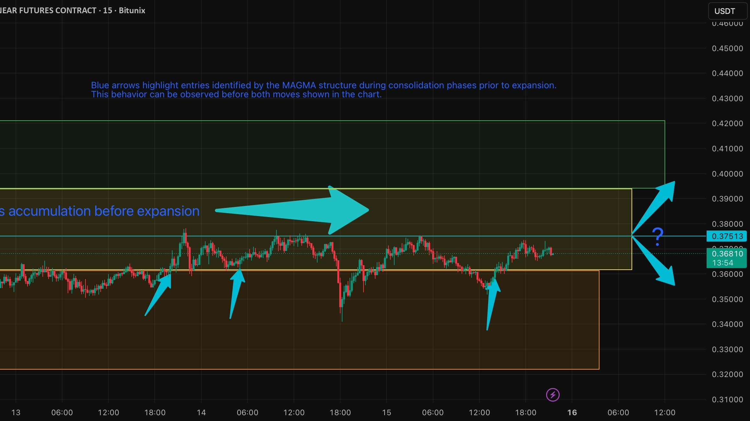Viewport: 750px width, 421px height.
Task: Select rightmost blue entry arrow near 12:00 on 15th
Action: pos(492,302)
